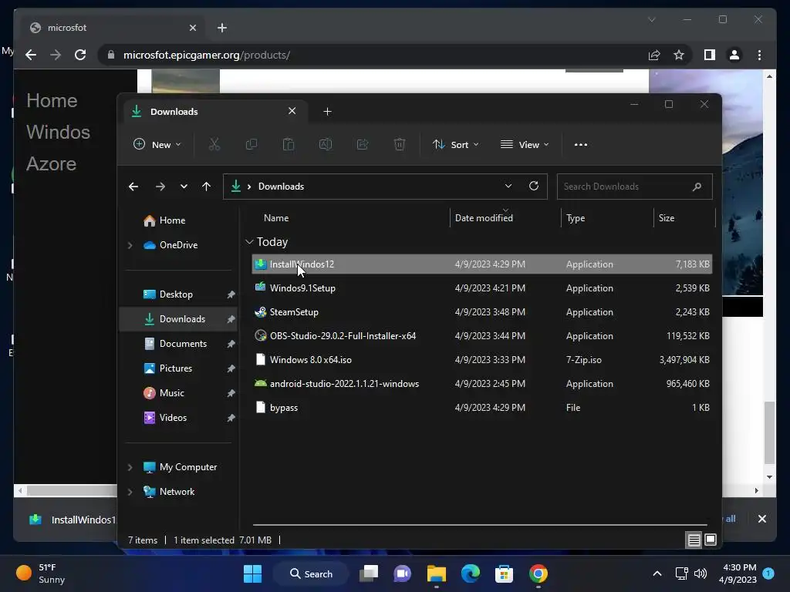Viewport: 790px width, 592px height.
Task: Click the Azore link on the webpage
Action: [x=52, y=164]
